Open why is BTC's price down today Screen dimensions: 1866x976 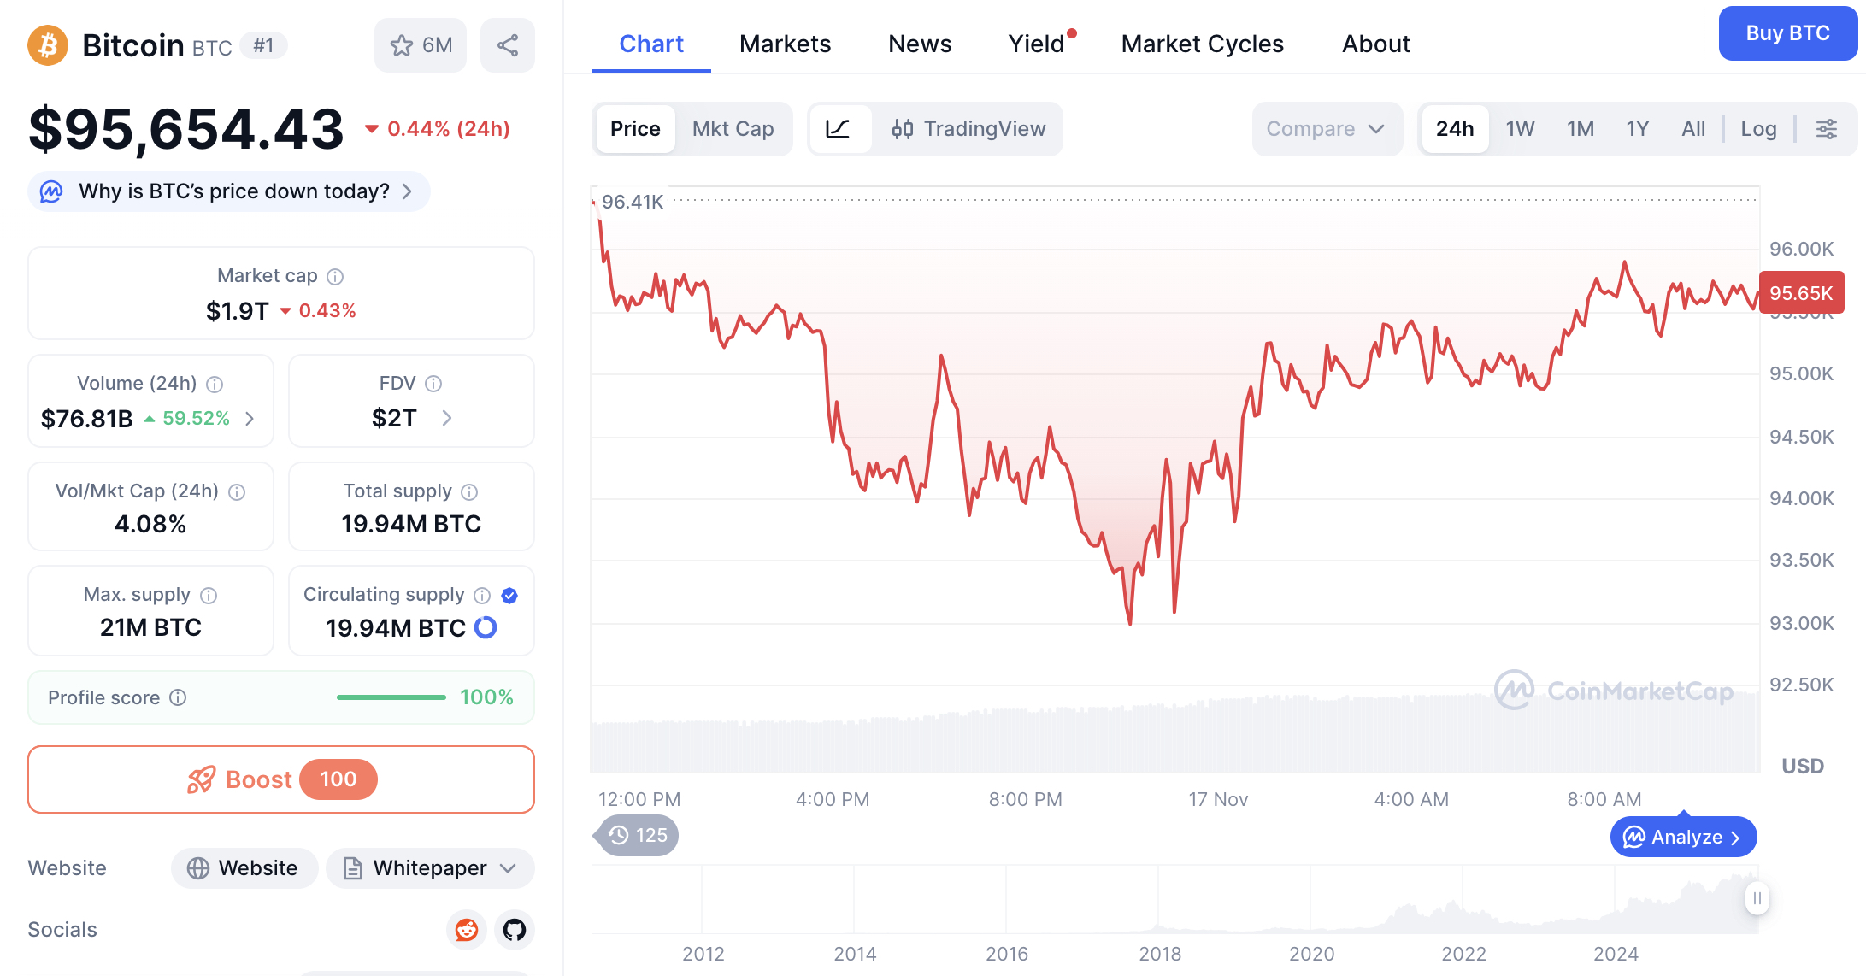tap(228, 191)
